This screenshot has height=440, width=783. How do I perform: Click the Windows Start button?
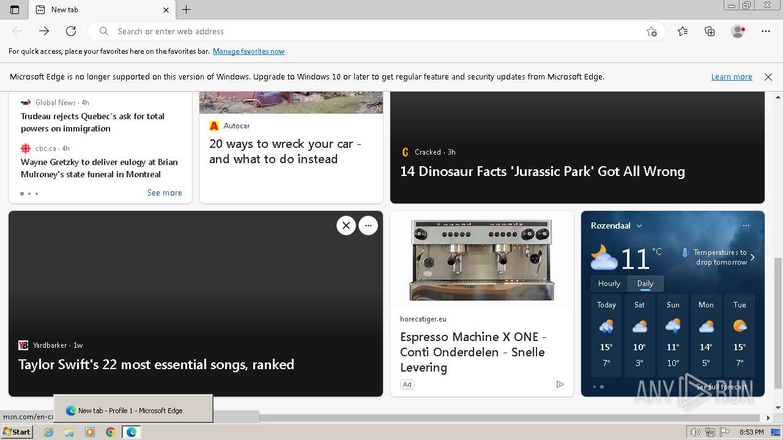[x=17, y=432]
